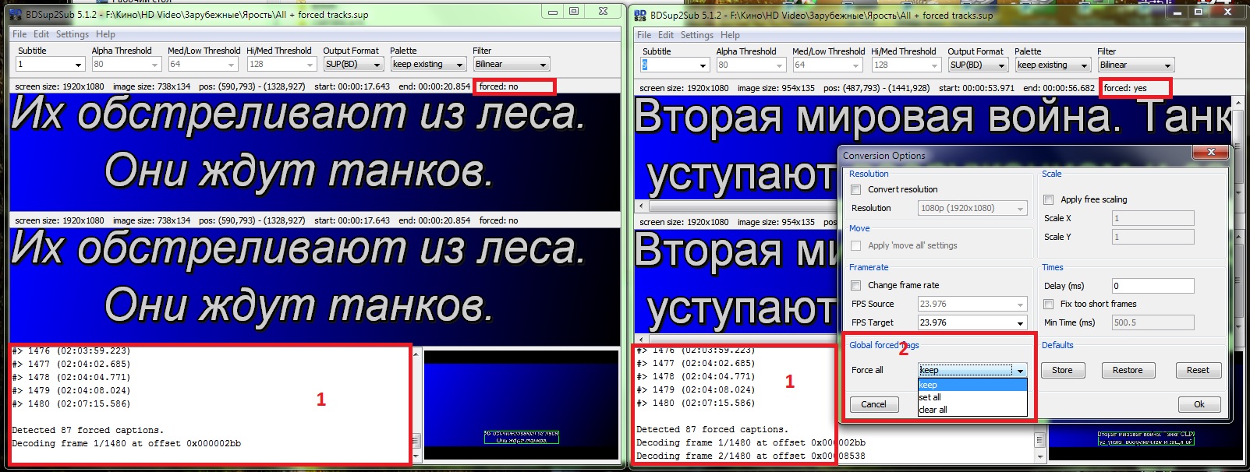Check the Apply free scaling option

(1049, 199)
